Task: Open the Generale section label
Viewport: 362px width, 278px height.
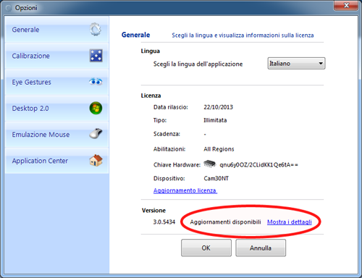Action: click(25, 30)
